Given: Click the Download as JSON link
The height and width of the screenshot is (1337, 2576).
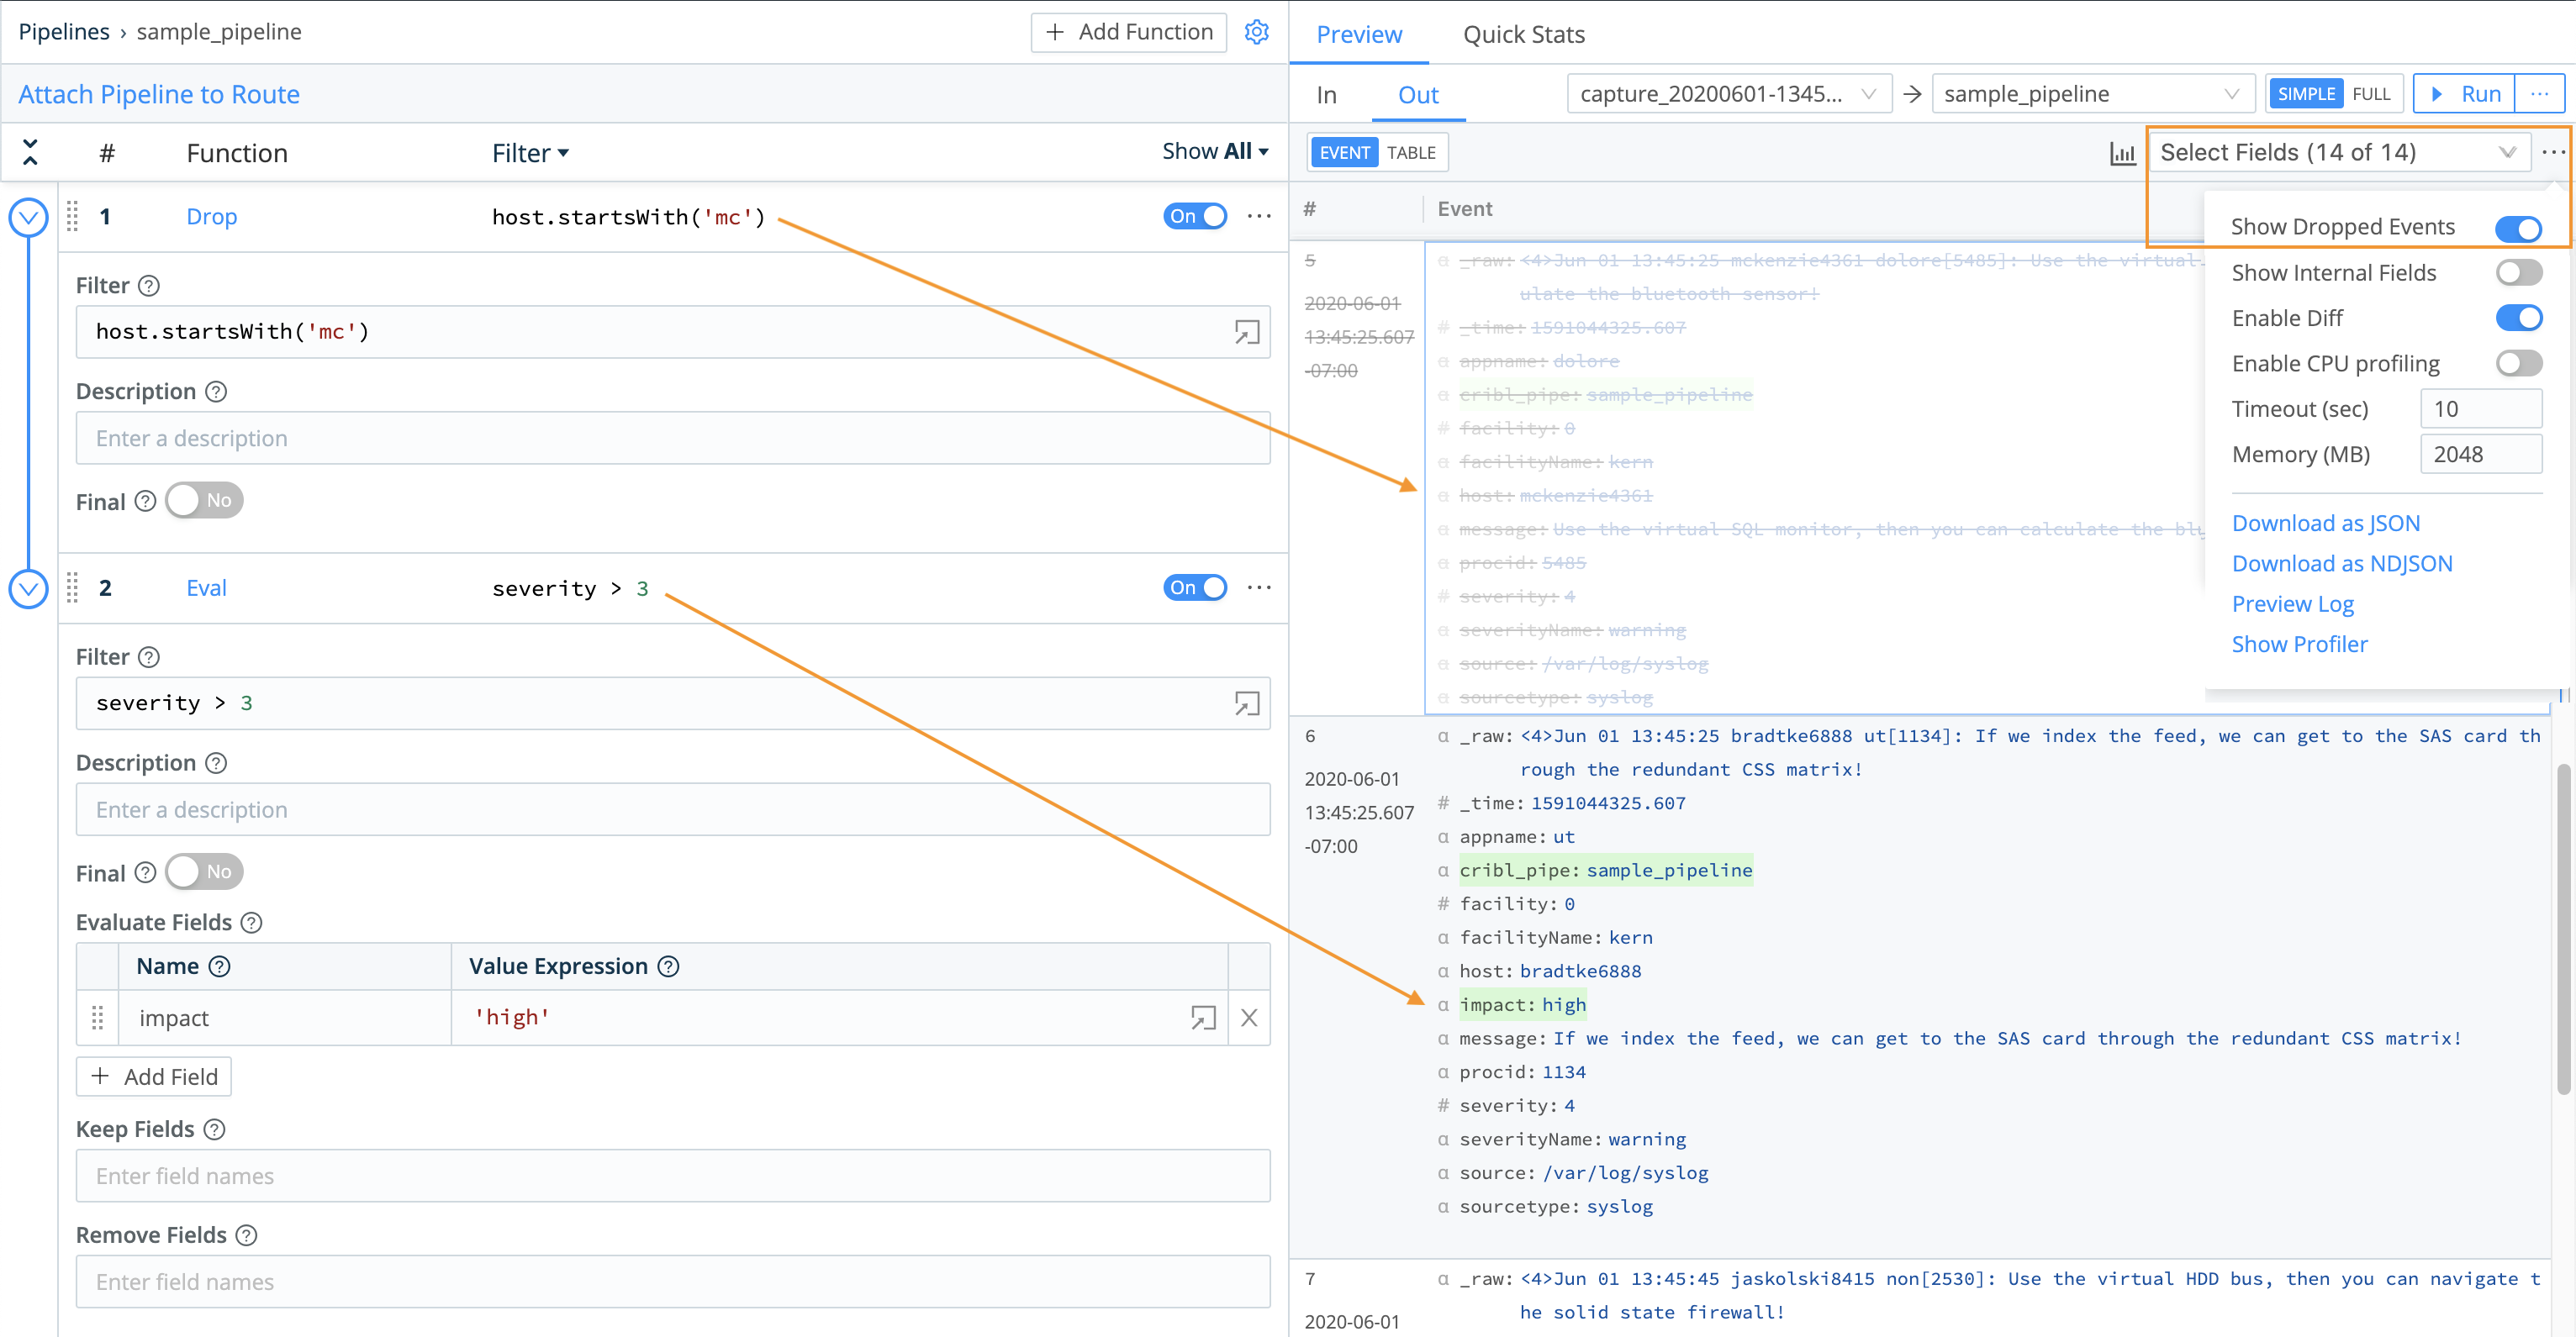Looking at the screenshot, I should [2326, 522].
